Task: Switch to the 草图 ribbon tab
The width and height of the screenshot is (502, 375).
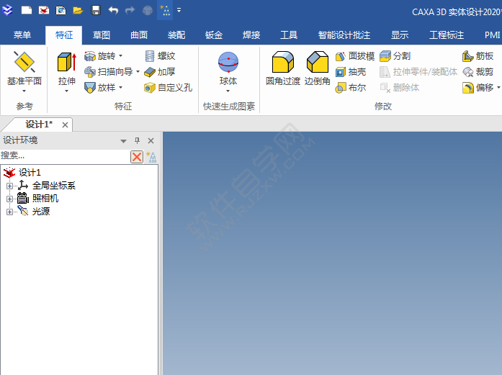Action: coord(102,35)
